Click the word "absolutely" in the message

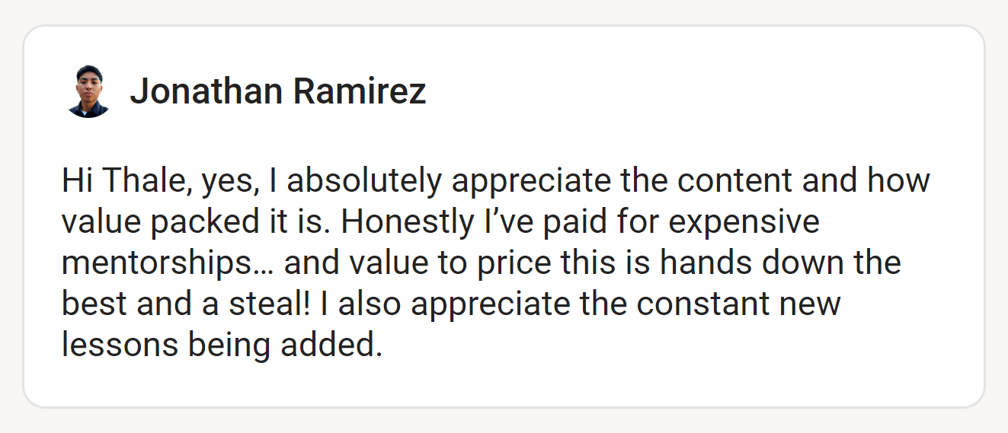tap(364, 181)
